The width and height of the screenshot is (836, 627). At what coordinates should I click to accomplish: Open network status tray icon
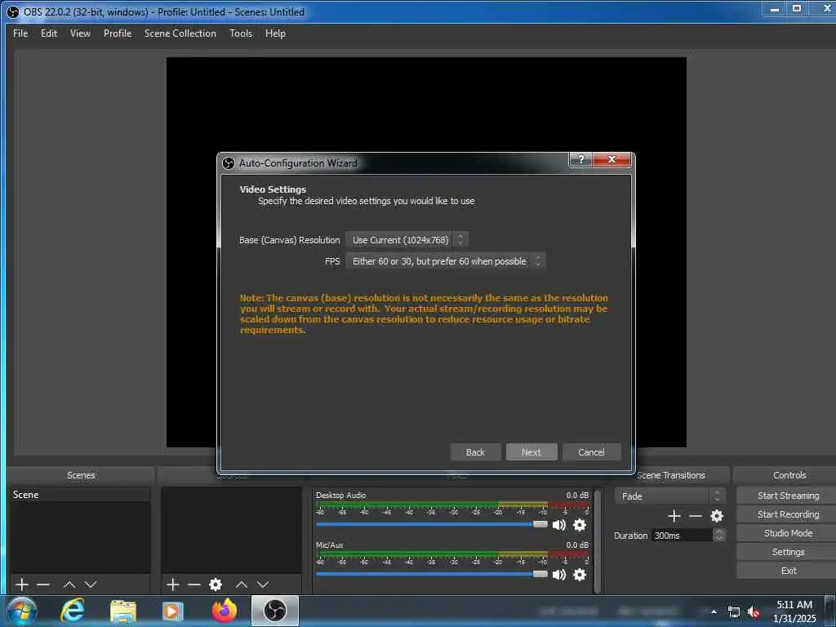coord(734,612)
